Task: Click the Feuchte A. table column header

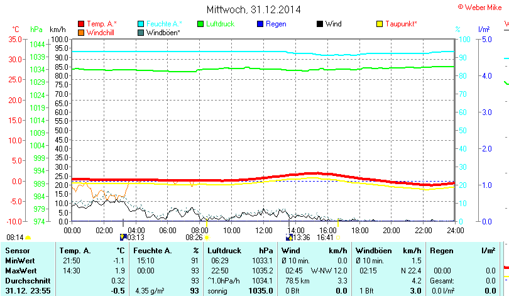Action: [152, 251]
